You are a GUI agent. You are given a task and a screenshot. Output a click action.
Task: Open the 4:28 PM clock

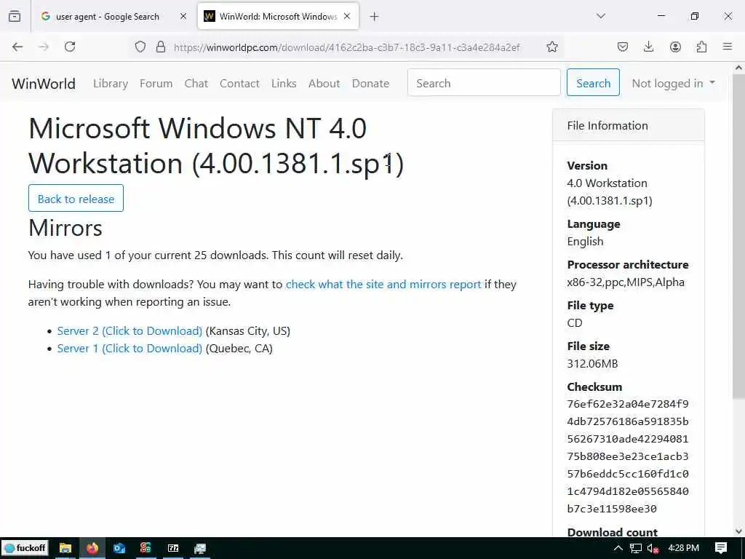click(684, 548)
